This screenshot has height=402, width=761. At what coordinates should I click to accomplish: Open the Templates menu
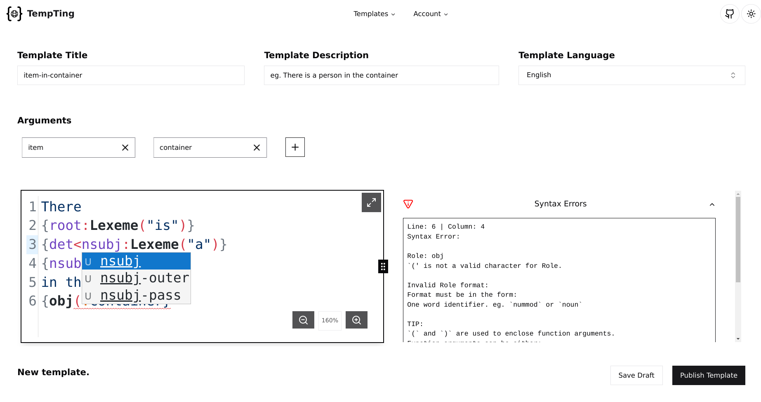(374, 14)
